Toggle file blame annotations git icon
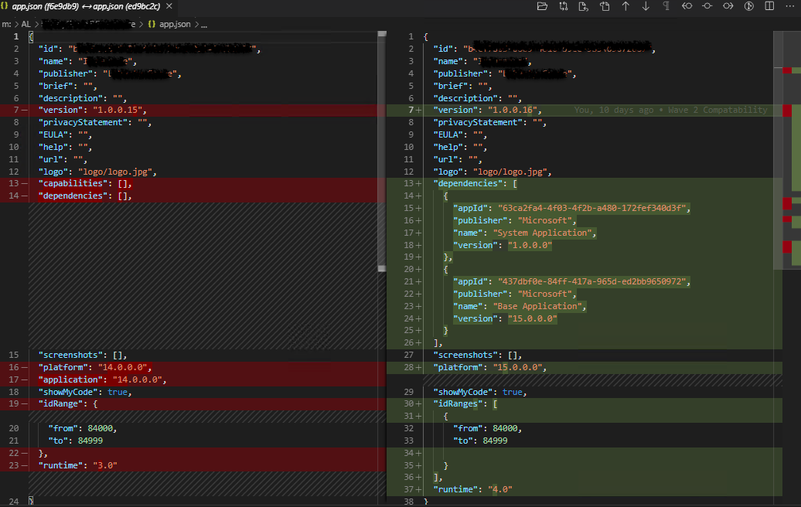The image size is (801, 507). click(749, 6)
